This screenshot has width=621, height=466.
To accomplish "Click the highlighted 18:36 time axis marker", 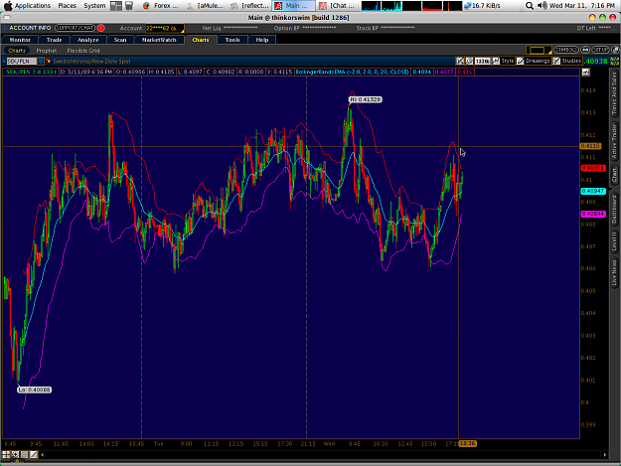I will pyautogui.click(x=467, y=444).
